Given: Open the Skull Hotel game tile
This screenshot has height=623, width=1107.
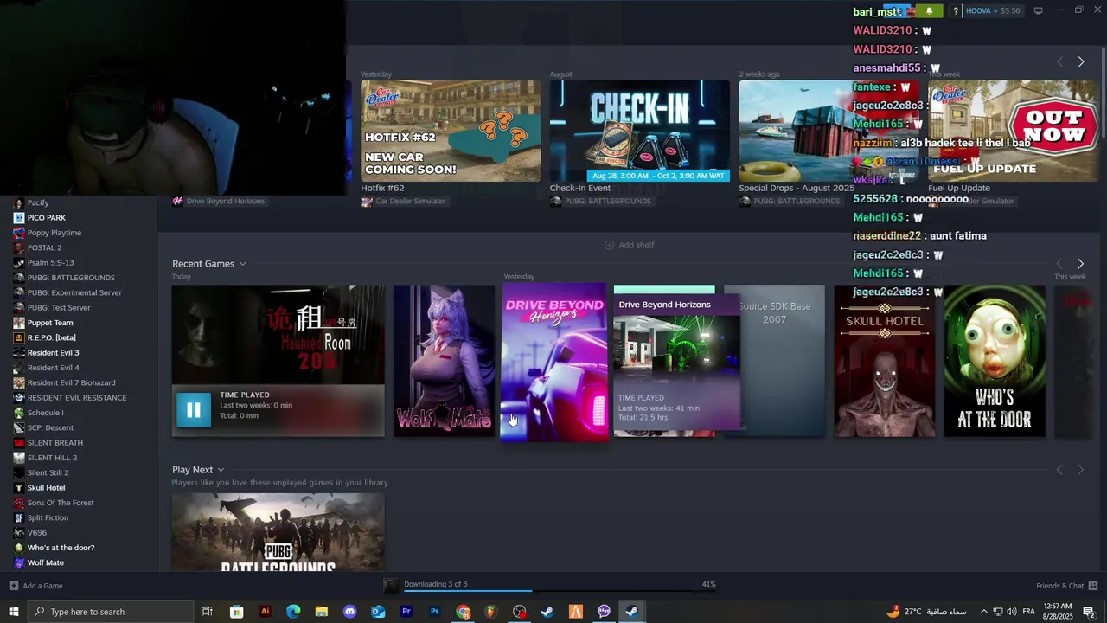Looking at the screenshot, I should tap(884, 361).
